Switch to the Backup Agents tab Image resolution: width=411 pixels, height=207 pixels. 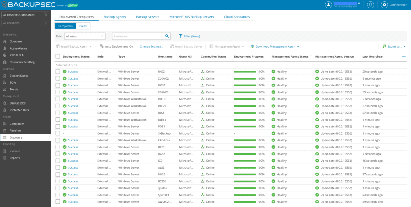(x=115, y=17)
